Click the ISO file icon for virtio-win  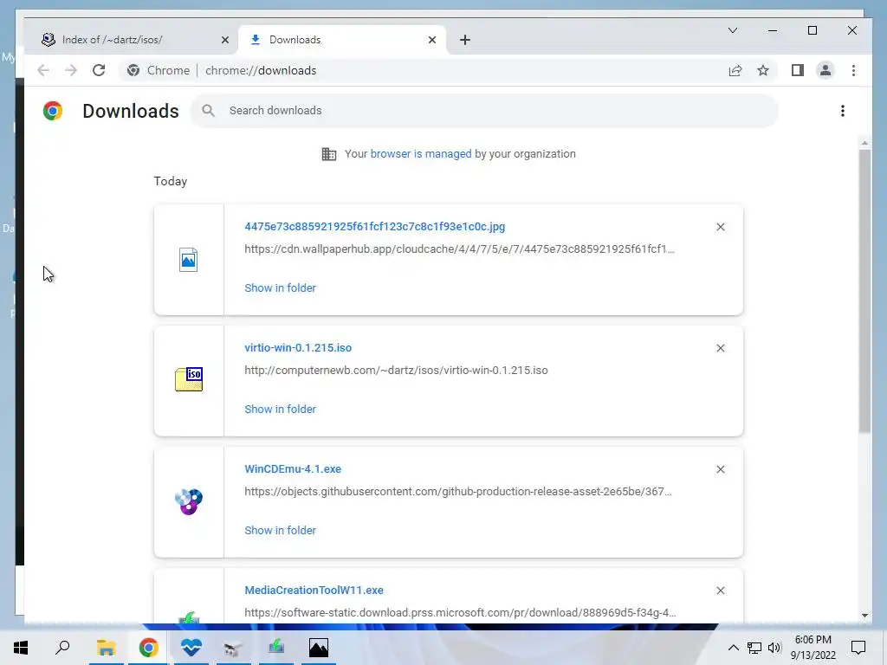pos(189,379)
